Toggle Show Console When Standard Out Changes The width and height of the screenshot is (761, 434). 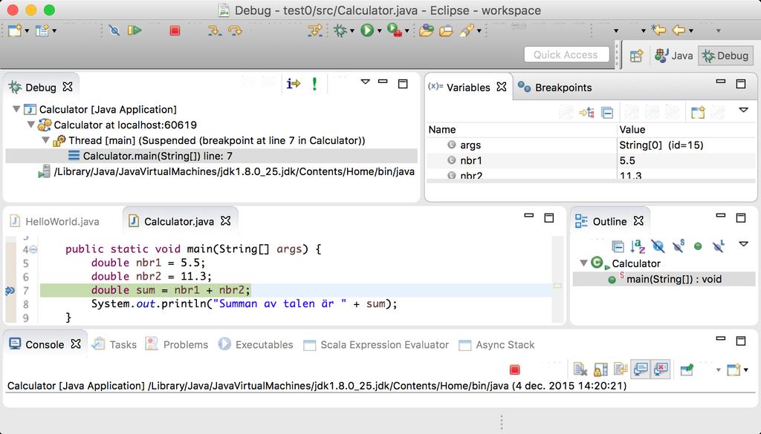pyautogui.click(x=641, y=370)
